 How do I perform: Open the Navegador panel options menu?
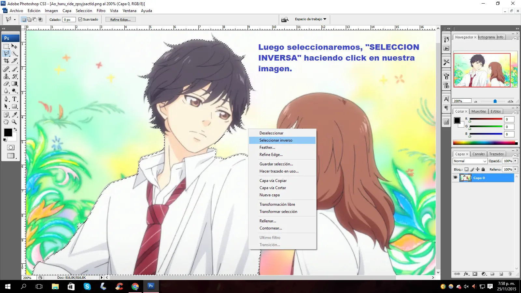[516, 38]
